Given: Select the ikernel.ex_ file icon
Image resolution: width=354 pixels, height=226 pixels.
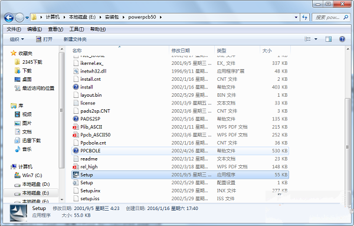Looking at the screenshot, I should click(x=76, y=63).
